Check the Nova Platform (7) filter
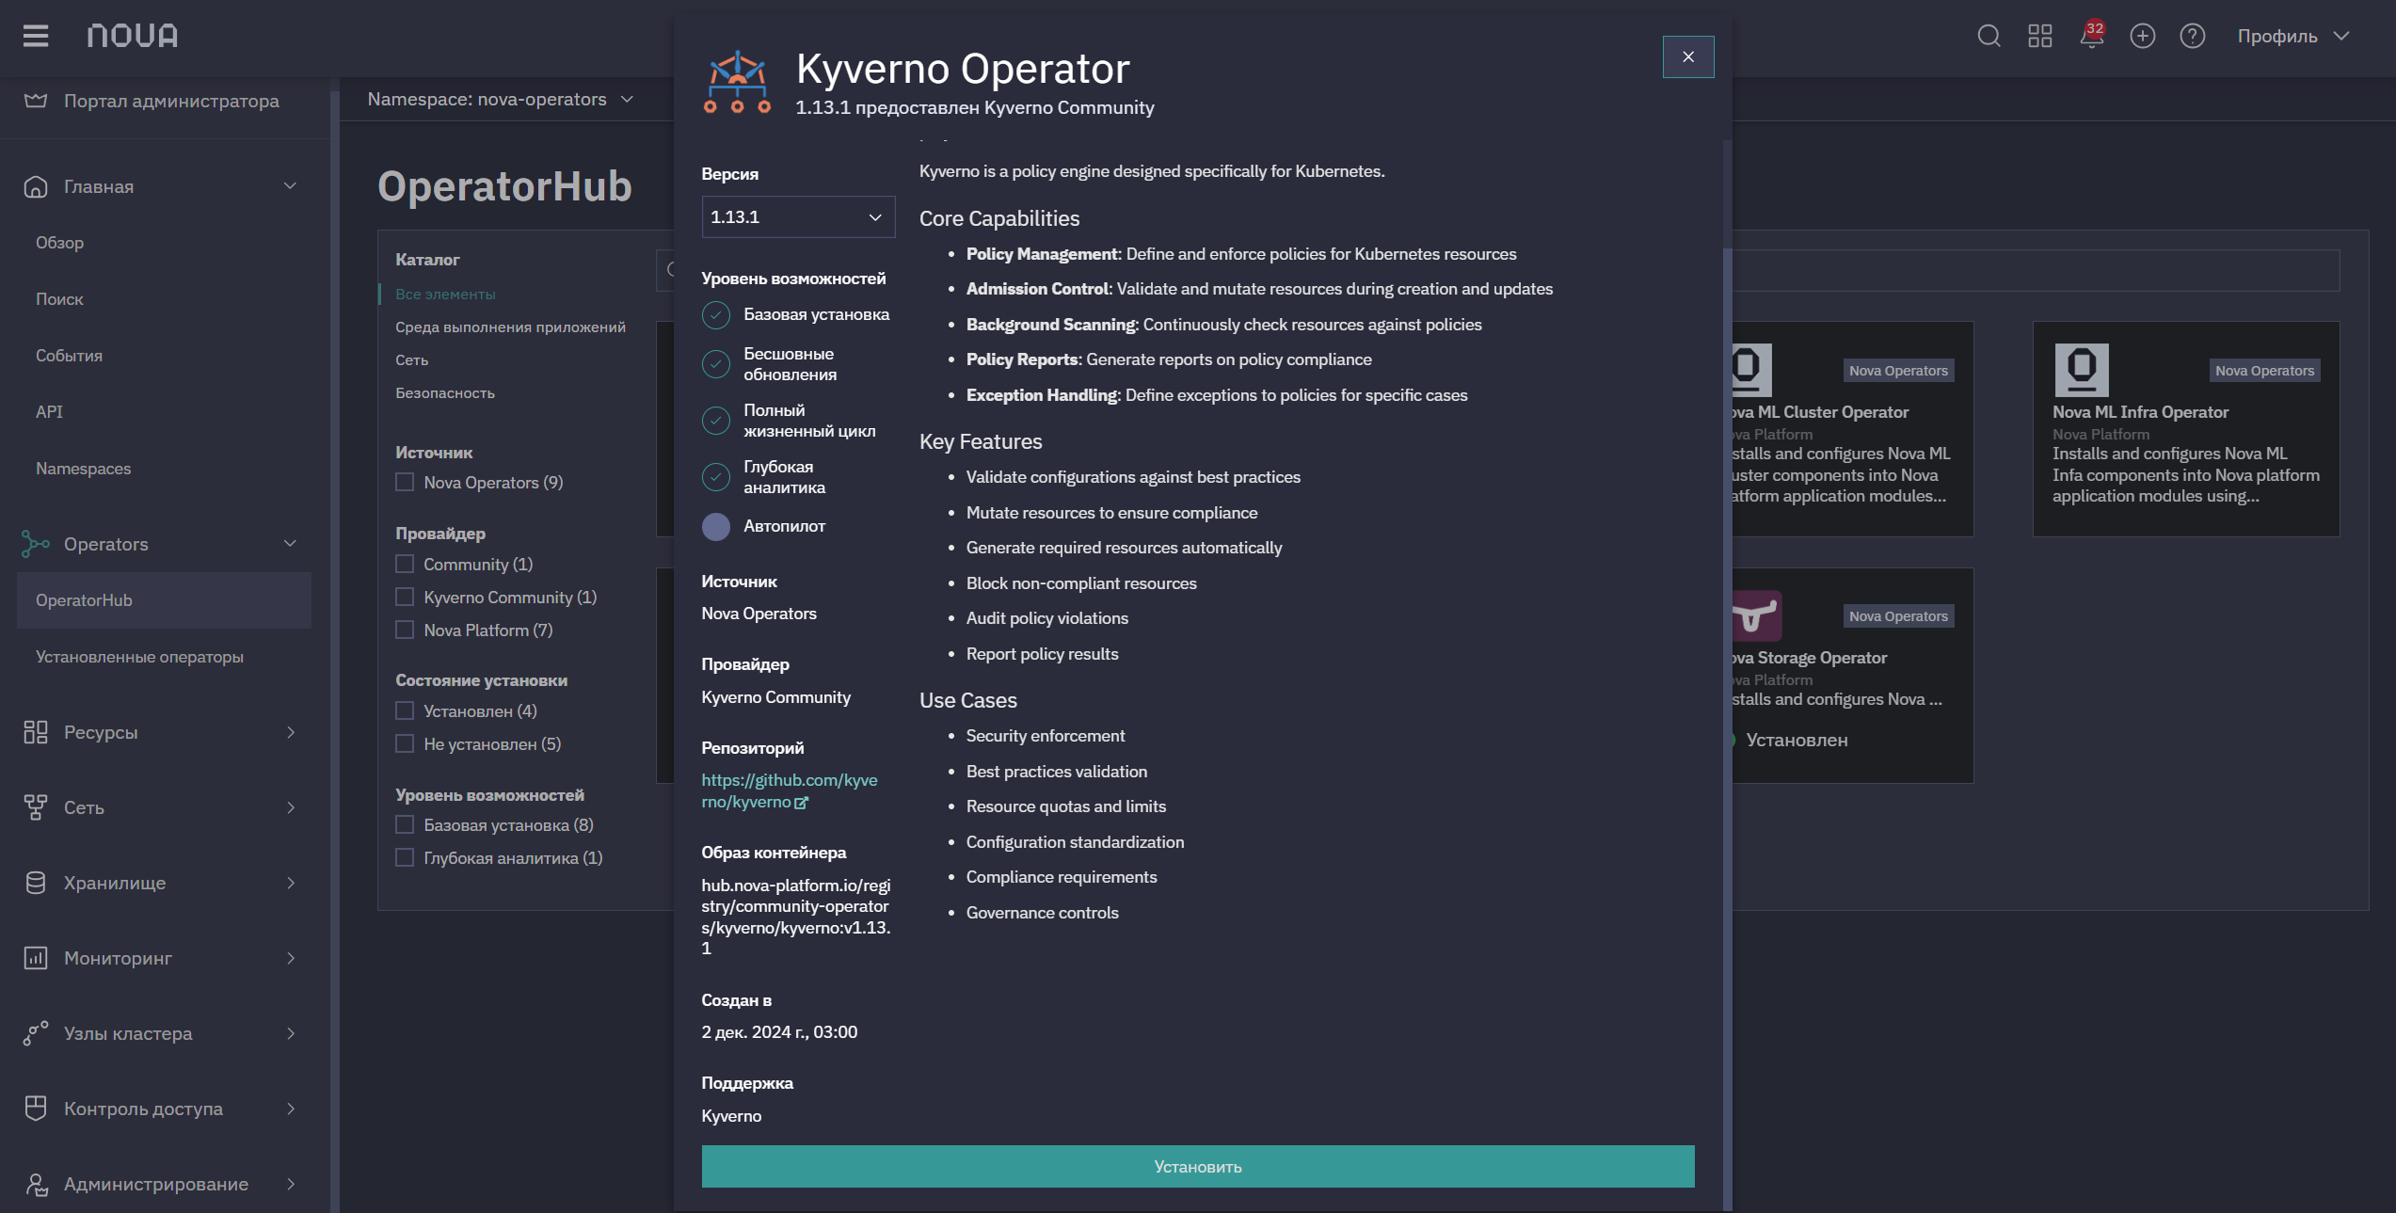Viewport: 2396px width, 1213px height. click(405, 630)
